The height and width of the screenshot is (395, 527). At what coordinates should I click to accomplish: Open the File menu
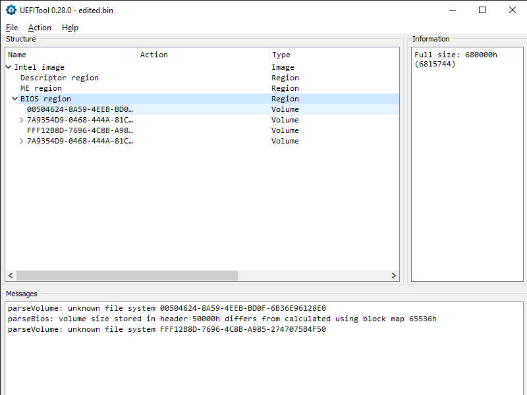point(12,28)
